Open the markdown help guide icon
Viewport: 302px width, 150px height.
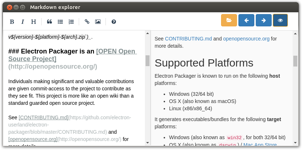coord(114,22)
